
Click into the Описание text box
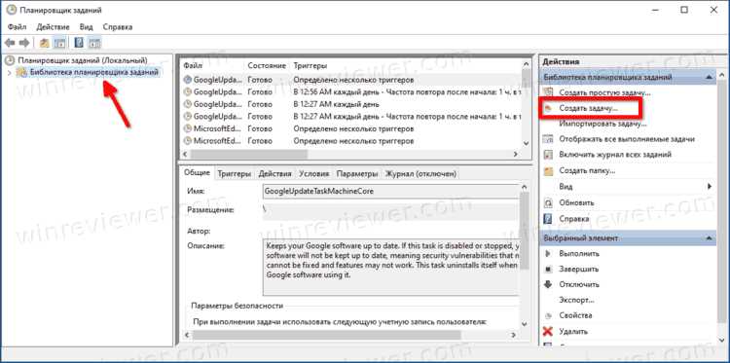391,267
